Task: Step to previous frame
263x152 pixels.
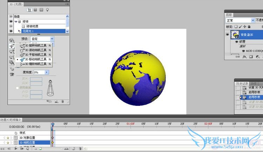Action: (x=9, y=148)
